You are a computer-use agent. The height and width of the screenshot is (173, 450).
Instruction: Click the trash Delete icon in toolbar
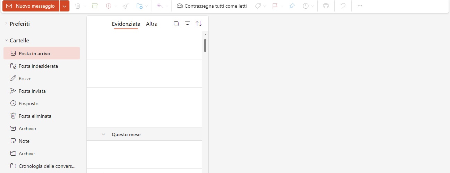(78, 6)
